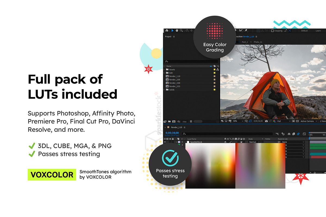Select the Render_2.05 composition in Project panel
The width and height of the screenshot is (326, 217).
pyautogui.click(x=175, y=80)
